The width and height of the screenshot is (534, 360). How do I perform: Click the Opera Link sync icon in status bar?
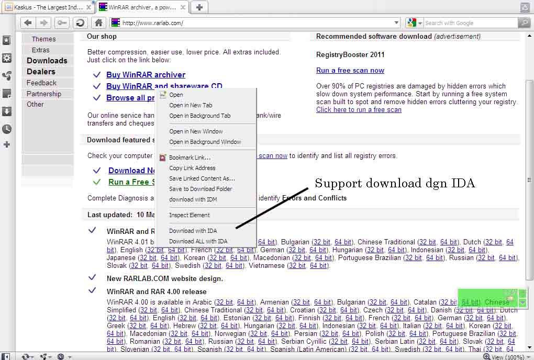tap(25, 356)
